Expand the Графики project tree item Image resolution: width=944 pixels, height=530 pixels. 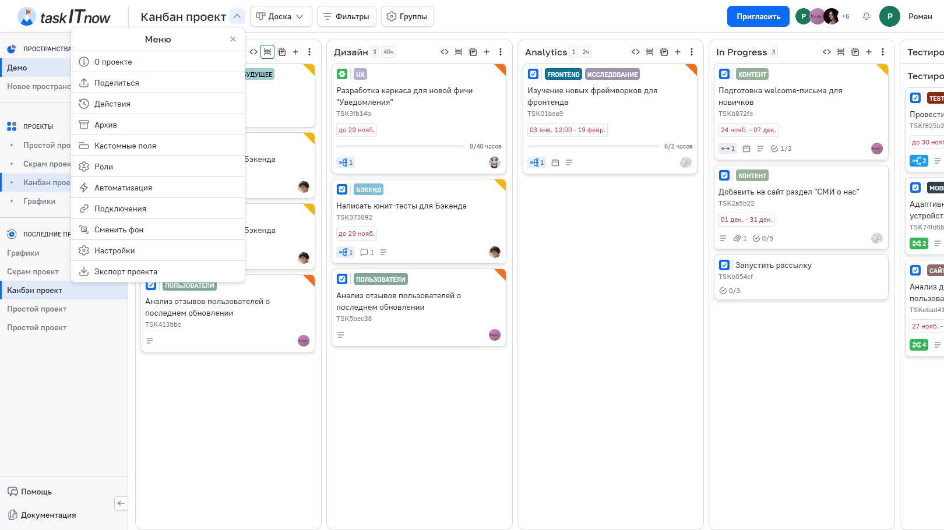click(x=12, y=201)
